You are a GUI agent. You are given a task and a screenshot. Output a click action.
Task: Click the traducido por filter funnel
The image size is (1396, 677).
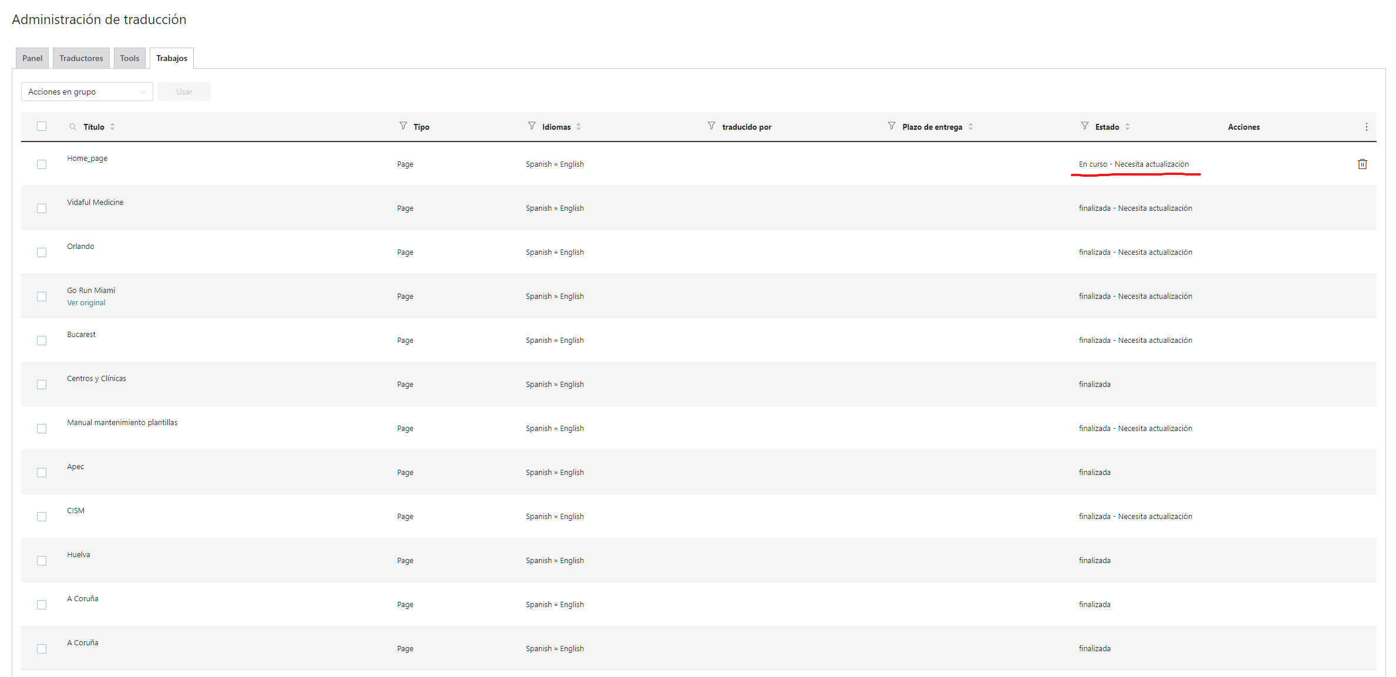tap(711, 126)
